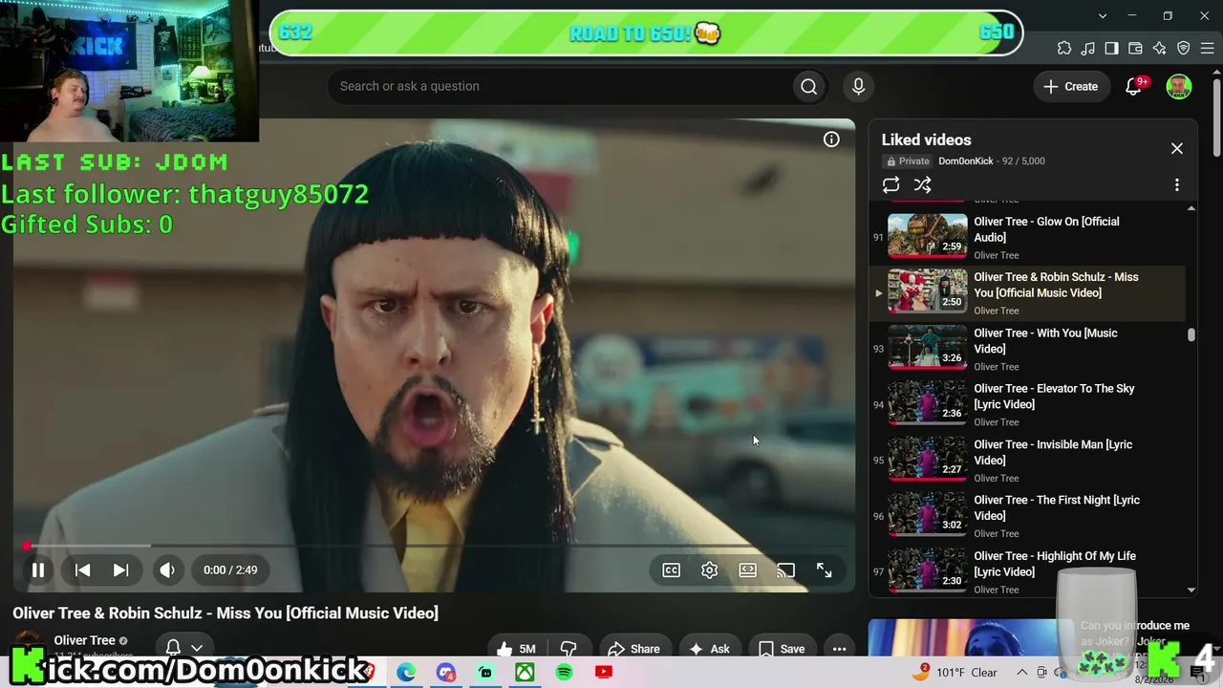The height and width of the screenshot is (688, 1223).
Task: Close the Liked videos playlist panel
Action: tap(1177, 148)
